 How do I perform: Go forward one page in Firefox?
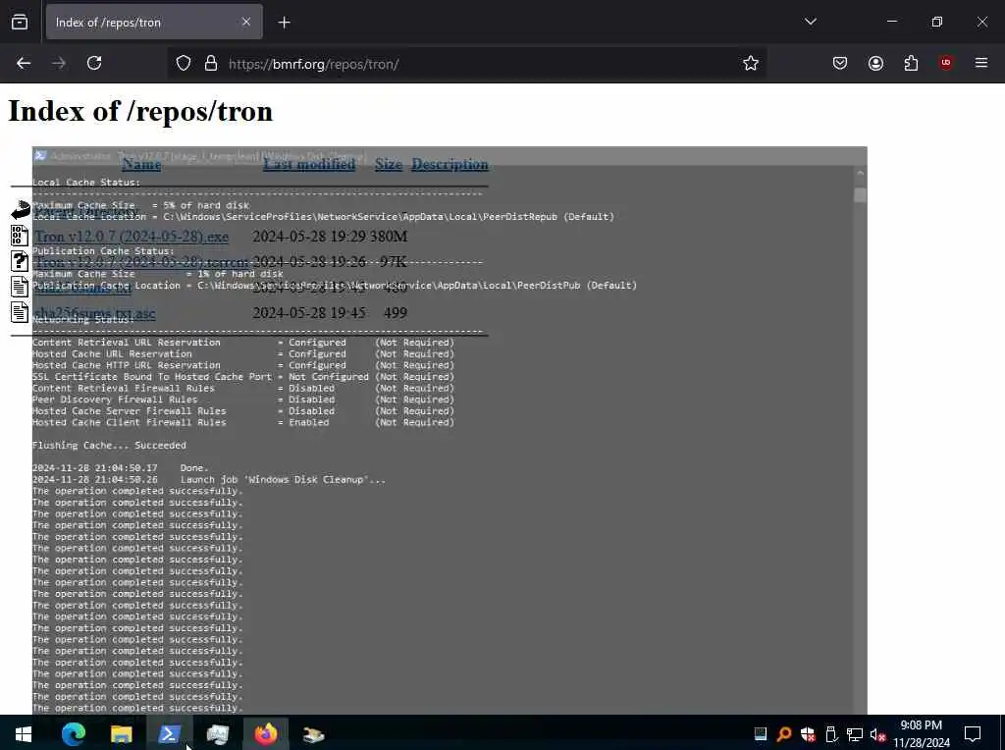click(x=59, y=64)
